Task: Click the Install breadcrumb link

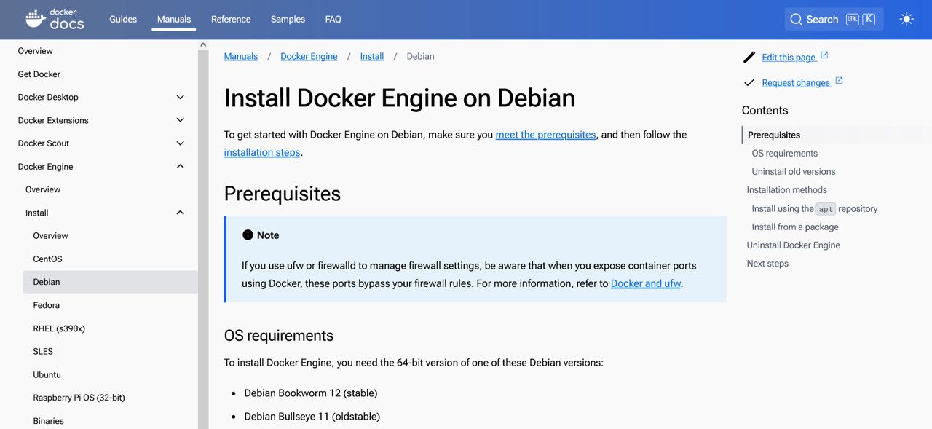Action: [x=372, y=56]
